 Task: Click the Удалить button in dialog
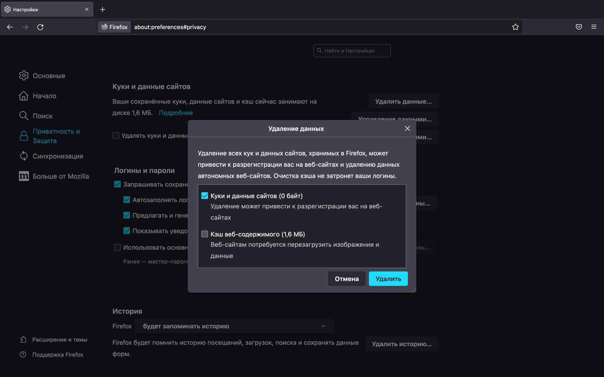(388, 279)
